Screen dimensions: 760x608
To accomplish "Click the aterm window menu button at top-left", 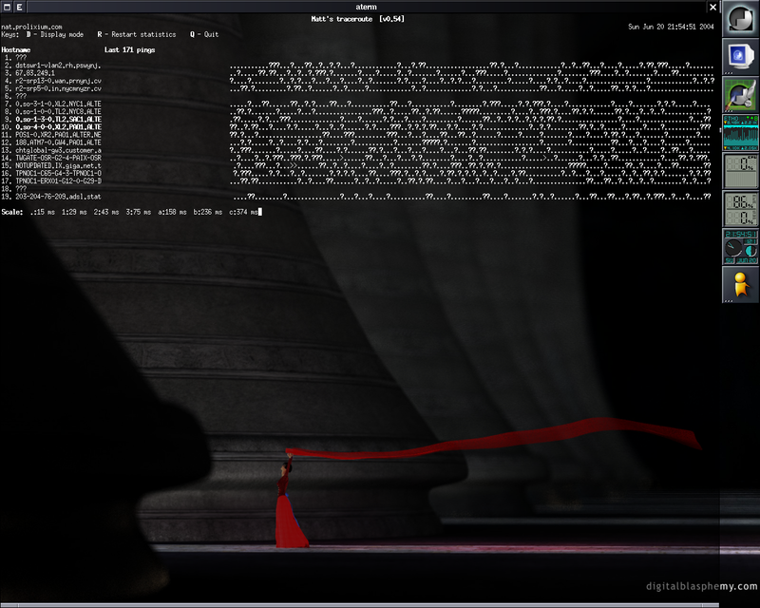I will [7, 7].
